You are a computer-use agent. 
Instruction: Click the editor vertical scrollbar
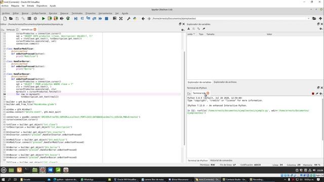(184, 98)
